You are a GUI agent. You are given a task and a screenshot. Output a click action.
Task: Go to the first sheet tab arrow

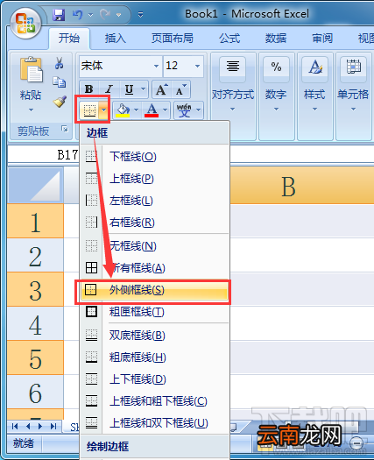tap(15, 426)
